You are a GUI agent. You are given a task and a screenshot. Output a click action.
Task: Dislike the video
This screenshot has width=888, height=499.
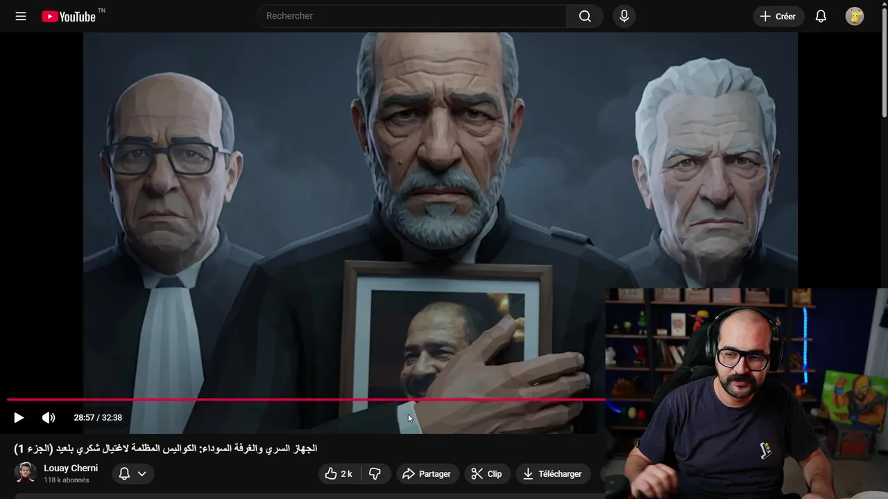pos(375,473)
